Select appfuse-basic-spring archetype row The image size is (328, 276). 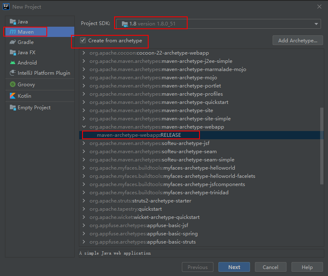(202, 234)
